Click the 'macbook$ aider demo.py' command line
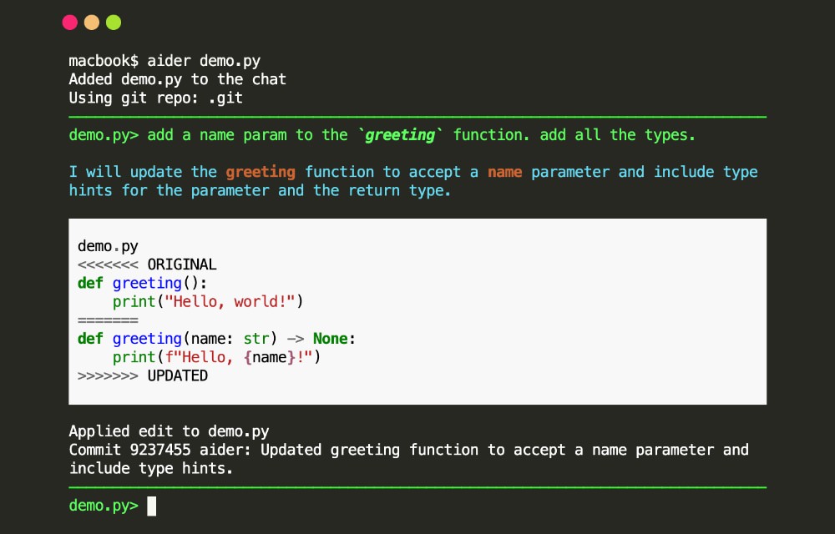This screenshot has height=534, width=835. [164, 61]
